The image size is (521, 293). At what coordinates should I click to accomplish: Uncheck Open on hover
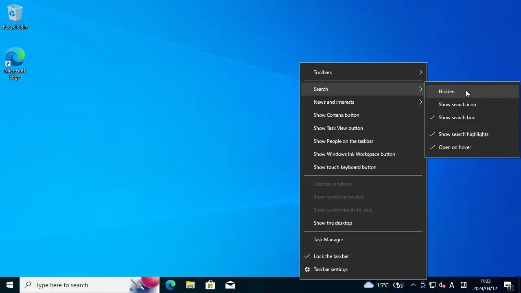click(x=472, y=147)
